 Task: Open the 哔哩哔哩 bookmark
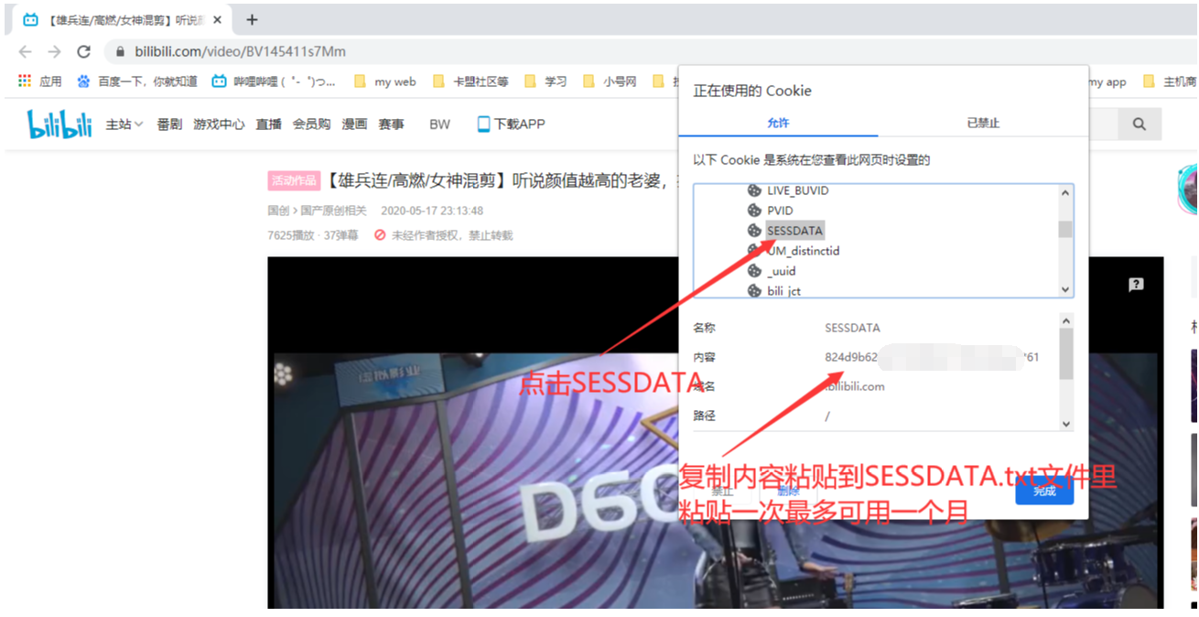coord(274,81)
